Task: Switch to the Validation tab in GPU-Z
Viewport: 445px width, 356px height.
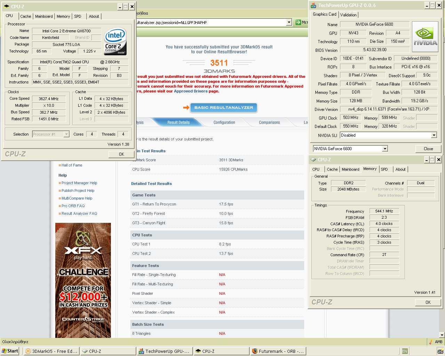Action: pyautogui.click(x=348, y=15)
